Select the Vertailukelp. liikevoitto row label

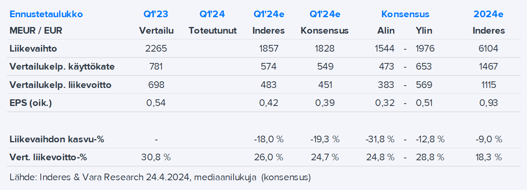coord(60,85)
